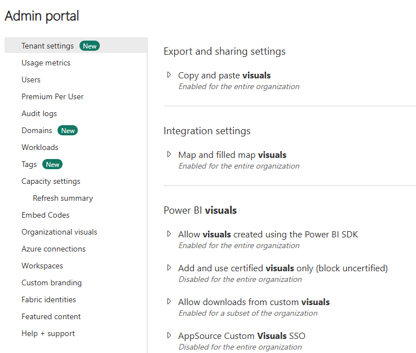Viewport: 416px width, 353px height.
Task: Click 'Allow downloads from custom visuals' title
Action: tap(254, 302)
